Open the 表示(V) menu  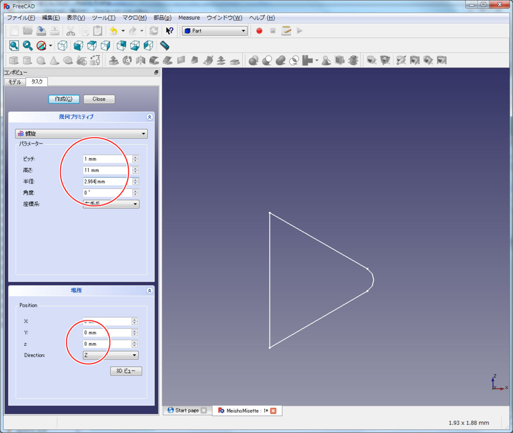76,18
